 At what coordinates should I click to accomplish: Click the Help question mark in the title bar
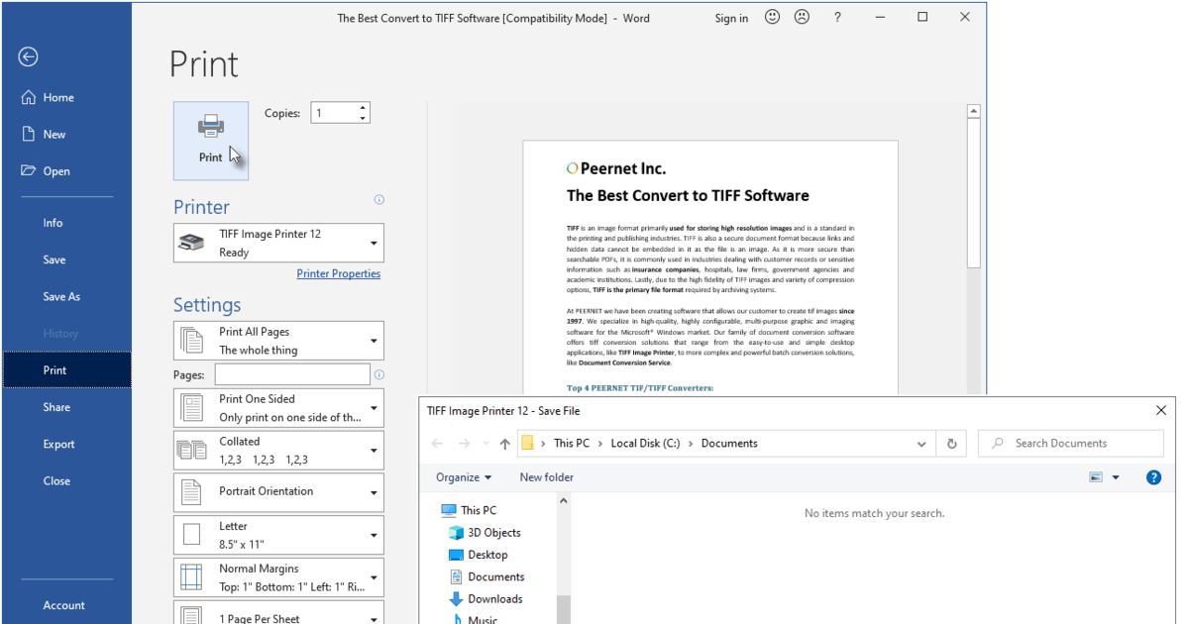click(838, 17)
